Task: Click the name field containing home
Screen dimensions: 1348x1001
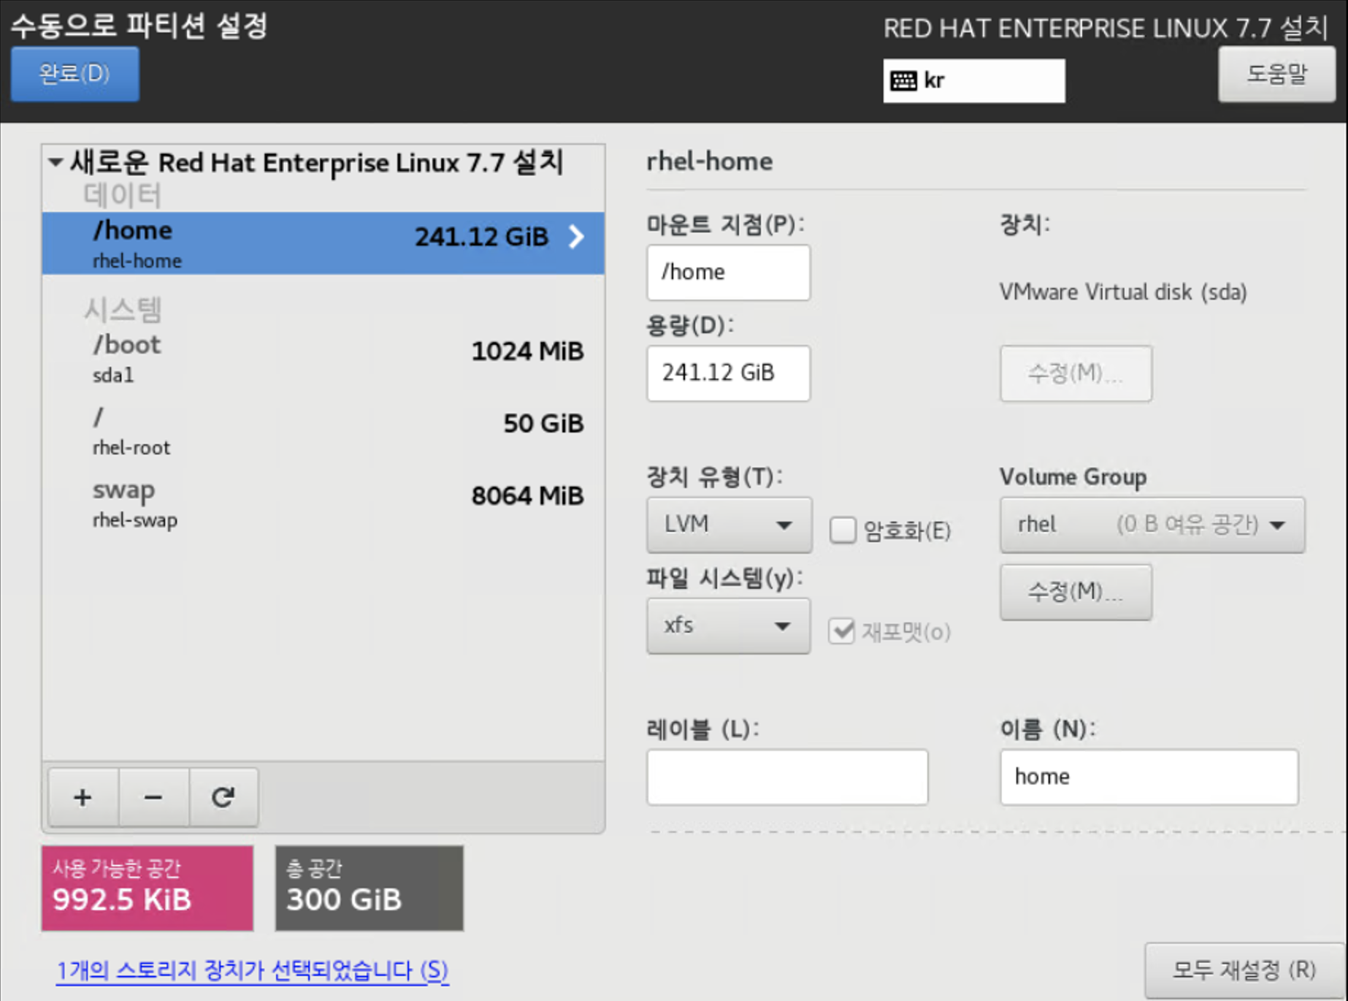Action: [x=1149, y=777]
